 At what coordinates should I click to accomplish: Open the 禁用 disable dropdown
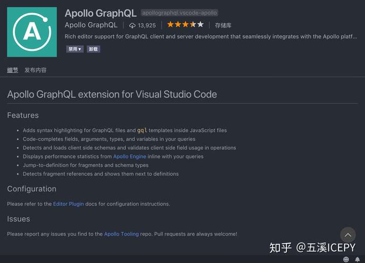click(75, 49)
